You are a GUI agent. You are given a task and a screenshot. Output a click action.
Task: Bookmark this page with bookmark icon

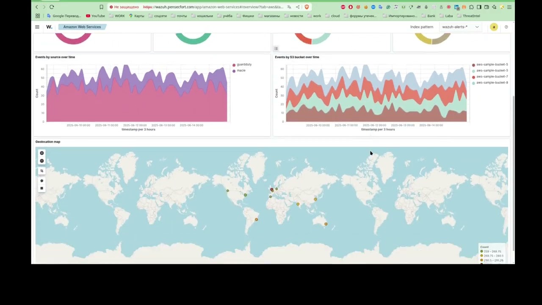point(101,7)
